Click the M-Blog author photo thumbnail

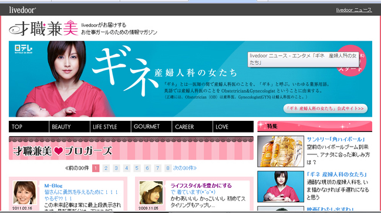[25, 193]
